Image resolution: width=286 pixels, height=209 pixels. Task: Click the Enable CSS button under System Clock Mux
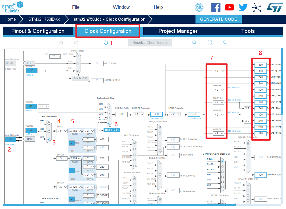click(112, 129)
